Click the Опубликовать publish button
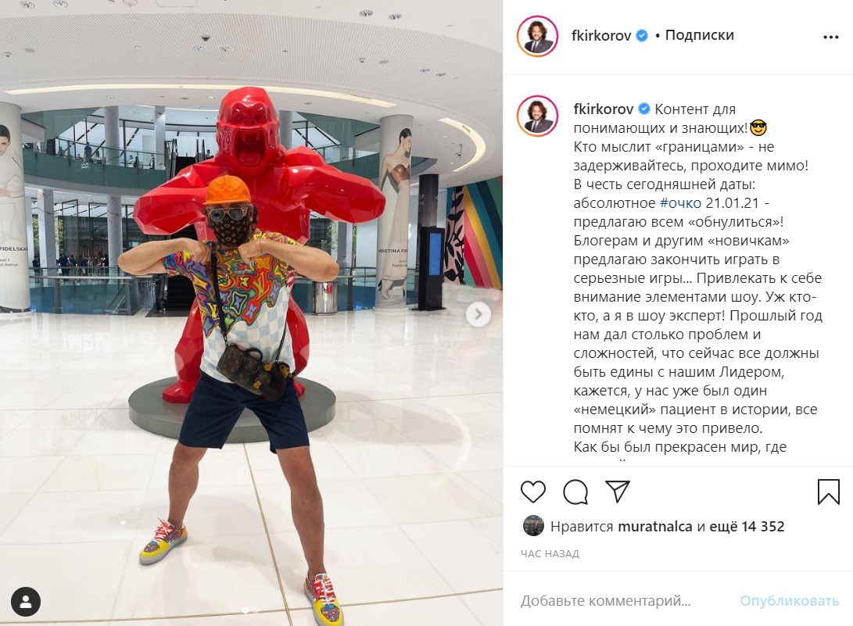The width and height of the screenshot is (853, 626). click(790, 600)
